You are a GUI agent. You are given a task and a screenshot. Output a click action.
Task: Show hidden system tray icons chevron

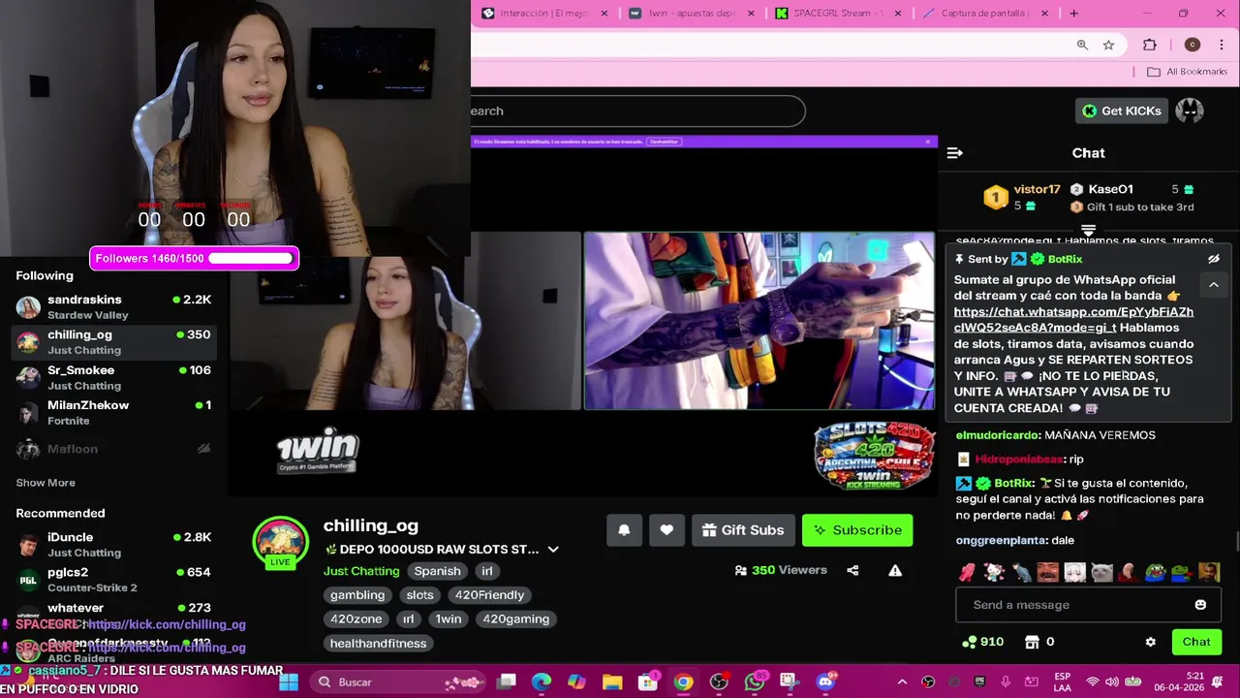click(x=902, y=682)
